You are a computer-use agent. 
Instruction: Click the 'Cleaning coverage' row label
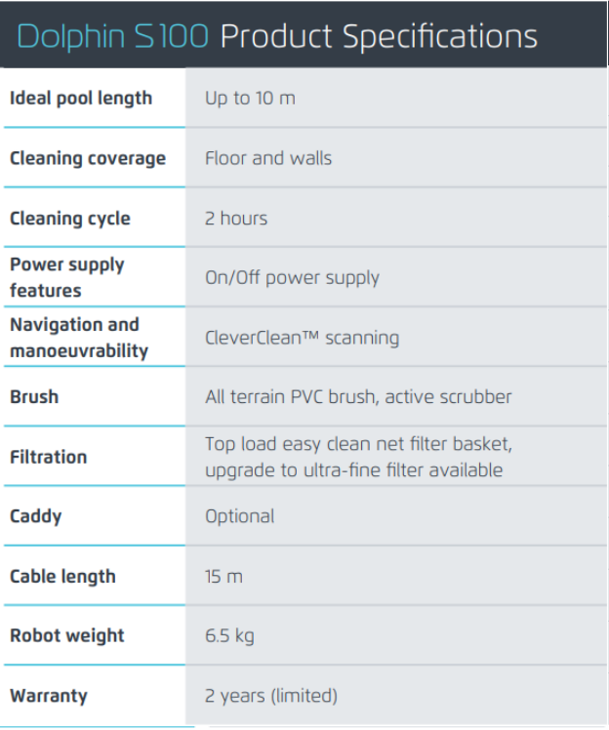point(88,158)
